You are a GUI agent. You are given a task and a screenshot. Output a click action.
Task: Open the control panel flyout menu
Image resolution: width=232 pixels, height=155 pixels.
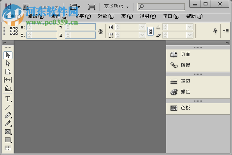tap(226, 31)
